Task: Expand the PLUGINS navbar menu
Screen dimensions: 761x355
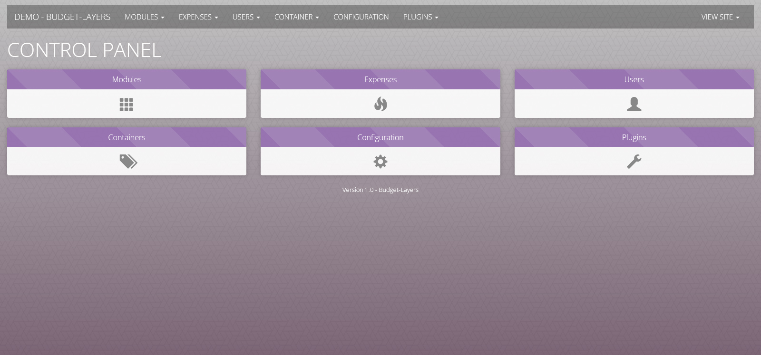Action: click(420, 17)
